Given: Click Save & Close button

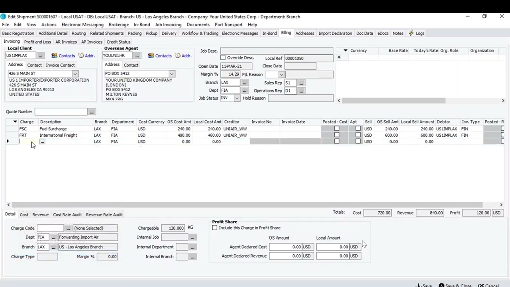Looking at the screenshot, I should (x=455, y=285).
